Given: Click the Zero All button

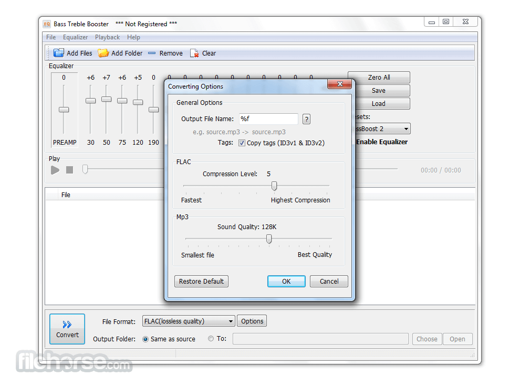Looking at the screenshot, I should coord(379,78).
